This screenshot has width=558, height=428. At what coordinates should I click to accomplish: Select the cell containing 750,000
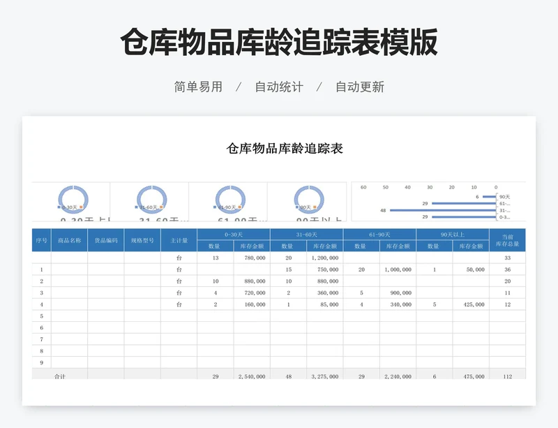pyautogui.click(x=324, y=270)
